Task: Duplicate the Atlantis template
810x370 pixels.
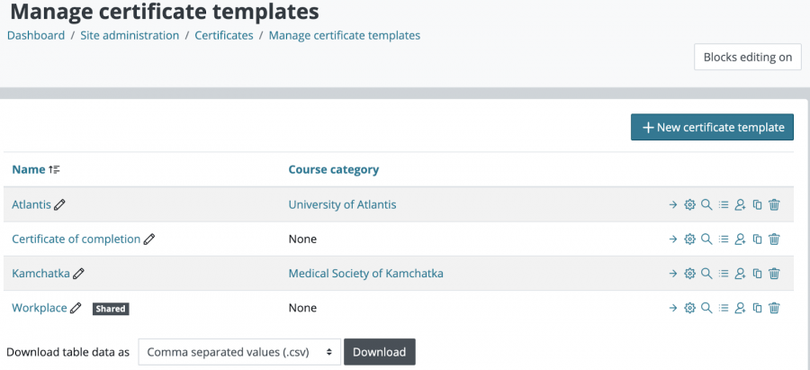Action: [x=757, y=204]
